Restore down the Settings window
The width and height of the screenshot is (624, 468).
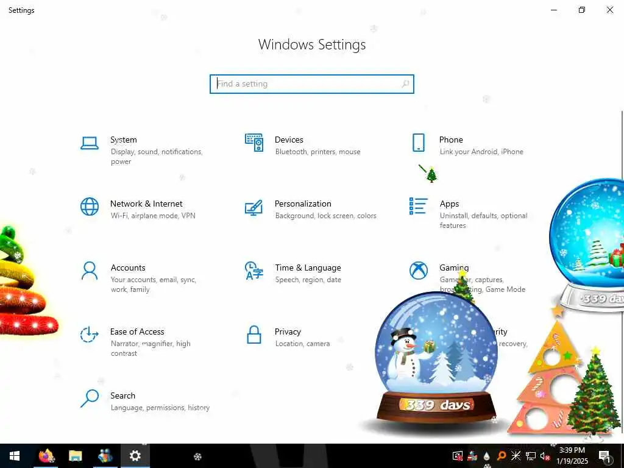pyautogui.click(x=582, y=10)
